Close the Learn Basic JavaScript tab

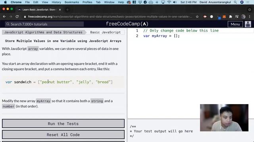tap(60, 9)
